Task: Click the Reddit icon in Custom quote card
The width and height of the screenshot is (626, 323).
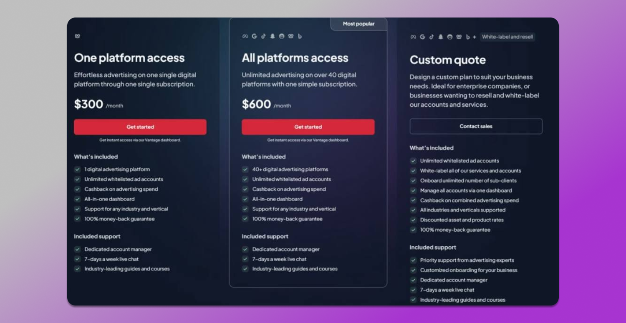Action: click(450, 37)
